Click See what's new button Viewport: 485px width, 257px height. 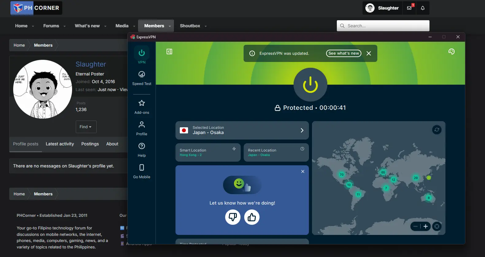(x=344, y=53)
